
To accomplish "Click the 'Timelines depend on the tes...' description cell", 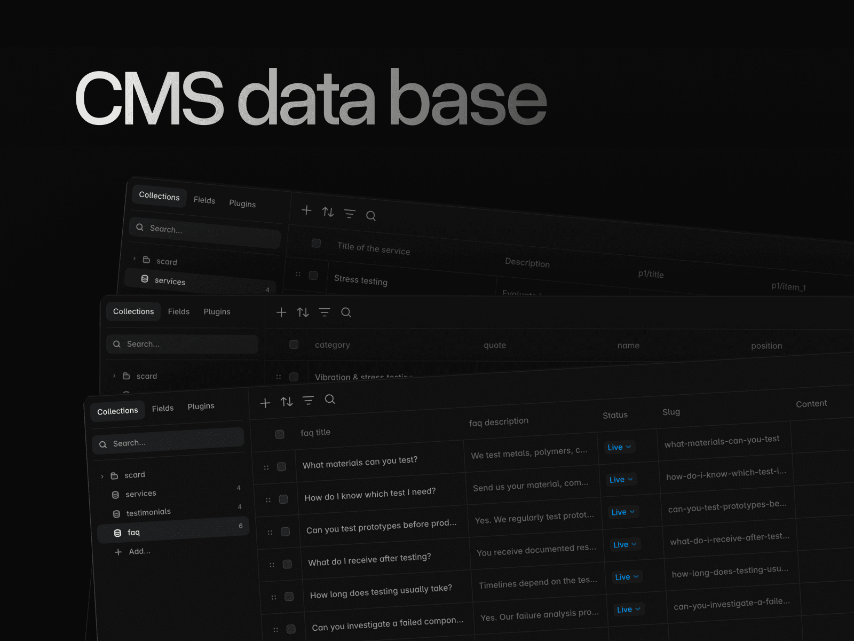I will [538, 582].
